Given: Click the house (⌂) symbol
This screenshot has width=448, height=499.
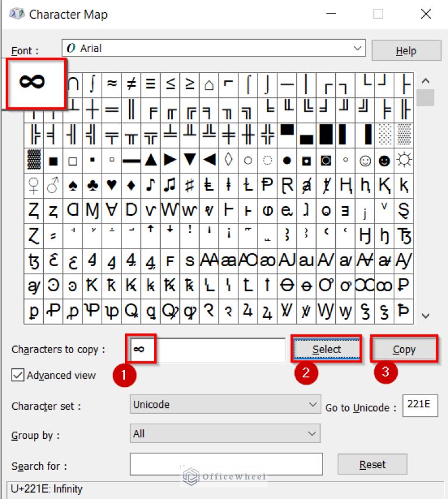Looking at the screenshot, I should click(x=209, y=85).
